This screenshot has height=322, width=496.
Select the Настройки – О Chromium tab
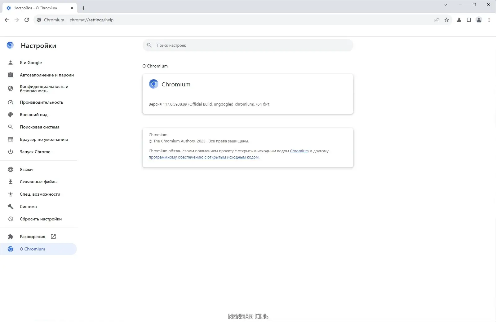(40, 8)
